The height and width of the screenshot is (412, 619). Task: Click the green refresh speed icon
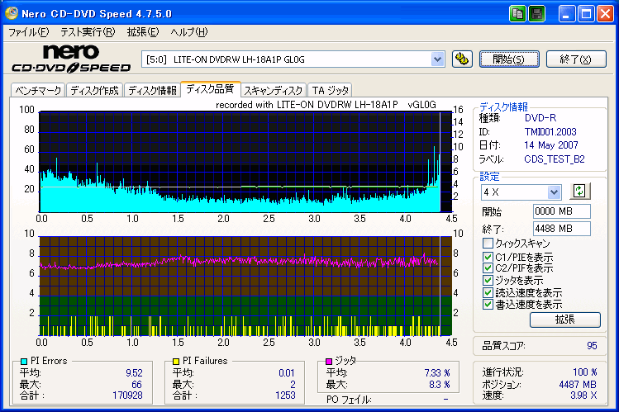pyautogui.click(x=579, y=192)
